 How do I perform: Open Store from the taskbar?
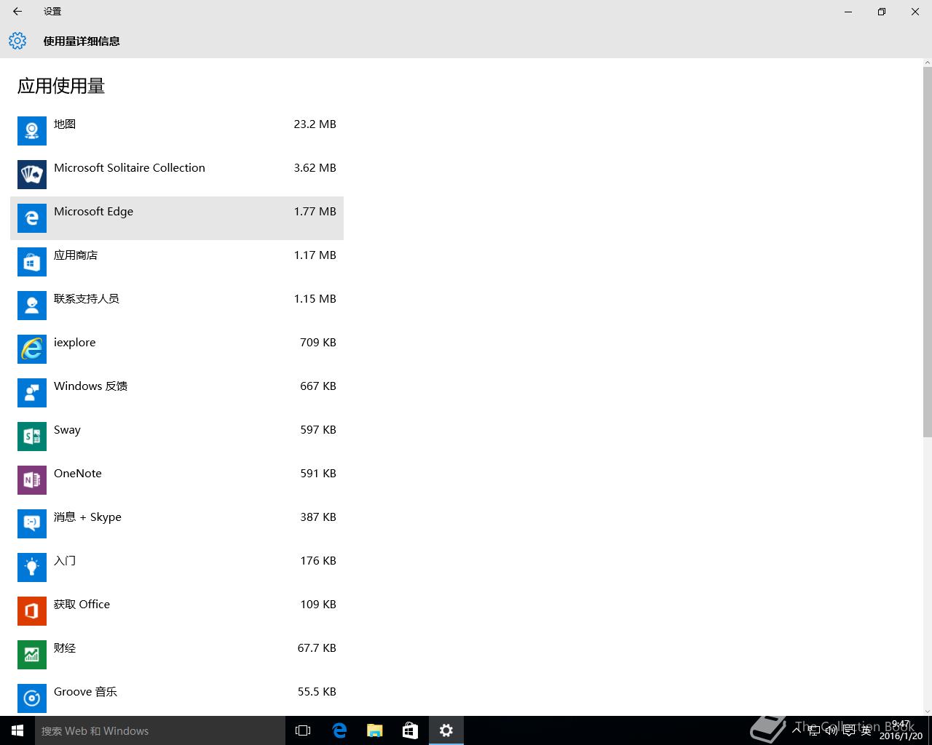[411, 730]
